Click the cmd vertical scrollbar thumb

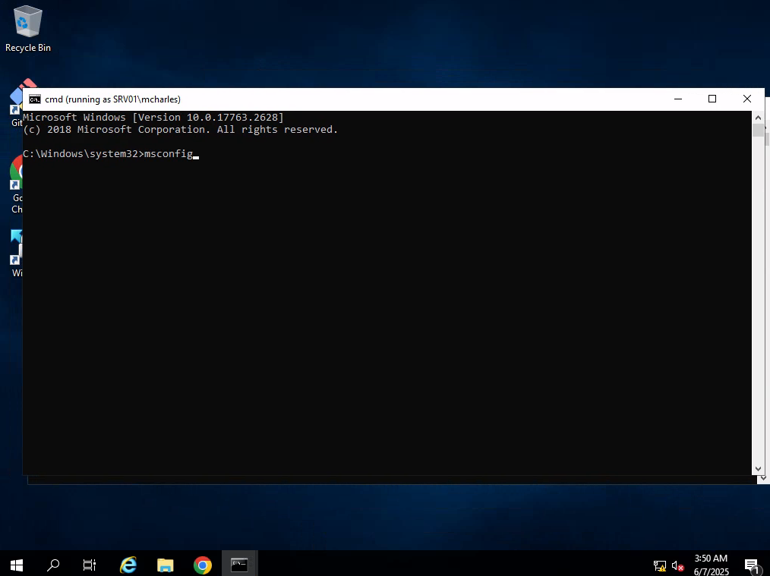(758, 131)
